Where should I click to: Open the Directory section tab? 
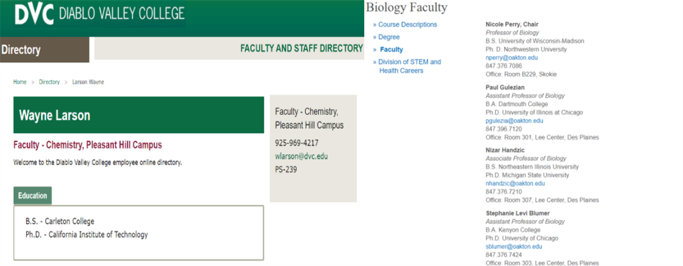pos(21,50)
